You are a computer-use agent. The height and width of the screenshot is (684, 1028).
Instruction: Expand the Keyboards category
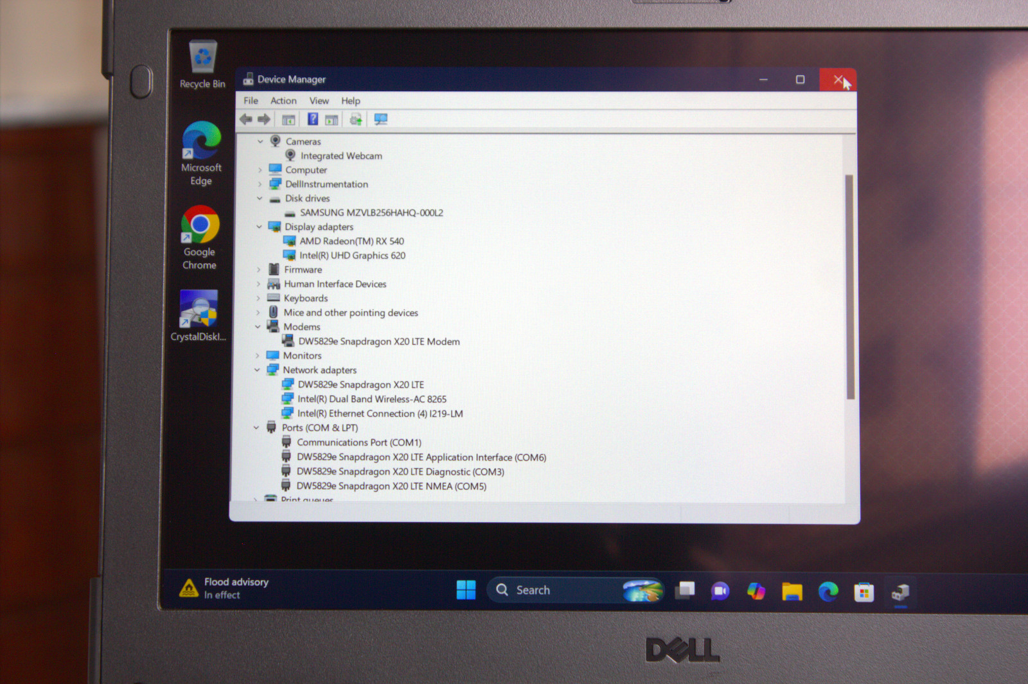click(258, 298)
